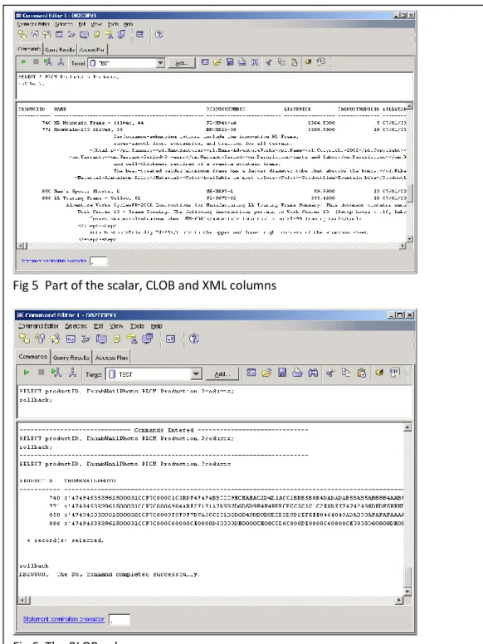
Task: Open the Selected menu in lower window
Action: coord(76,326)
